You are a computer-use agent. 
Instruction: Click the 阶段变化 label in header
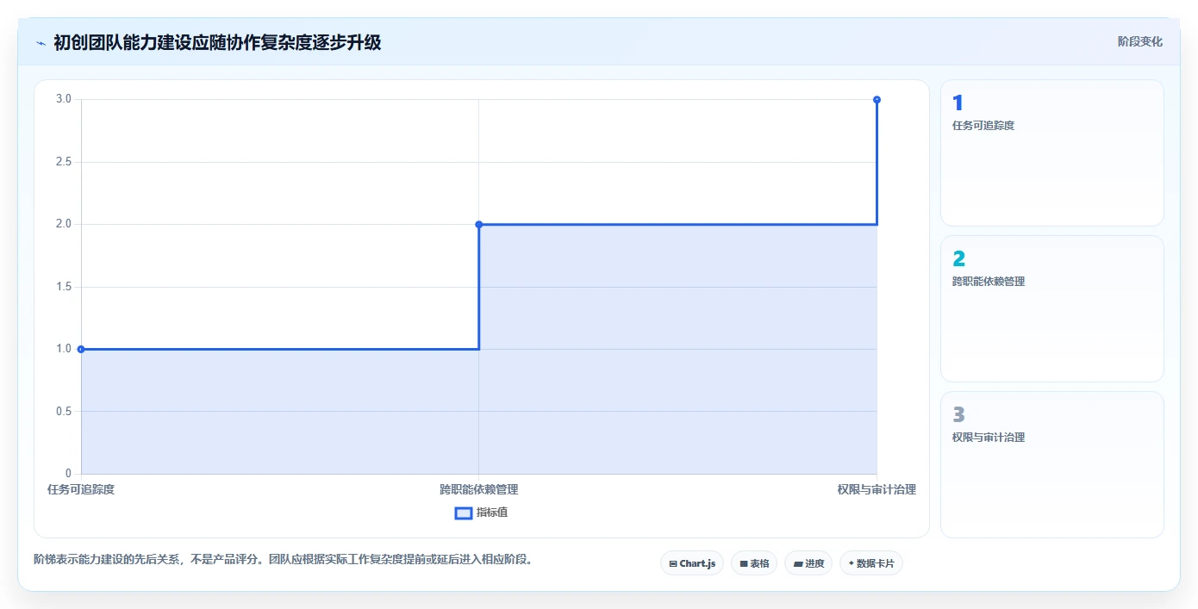[x=1140, y=41]
